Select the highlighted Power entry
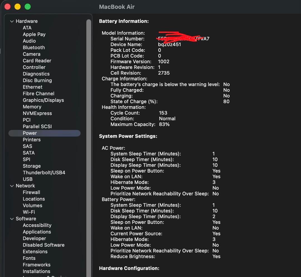The height and width of the screenshot is (277, 301). (30, 133)
